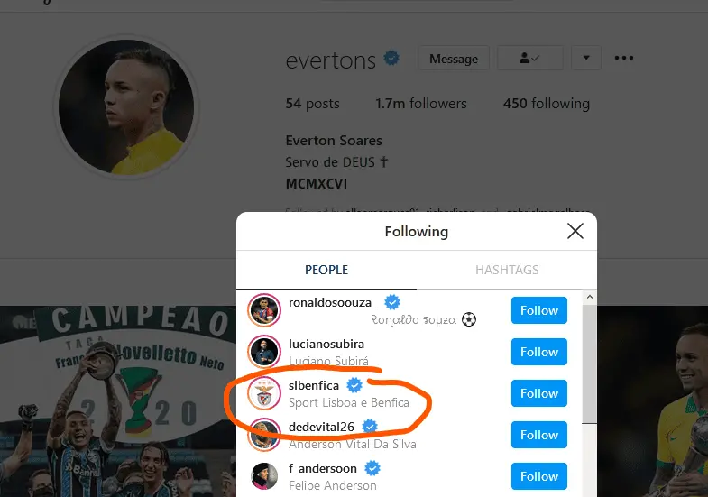This screenshot has height=497, width=708.
Task: Open the following status person button
Action: [x=530, y=59]
